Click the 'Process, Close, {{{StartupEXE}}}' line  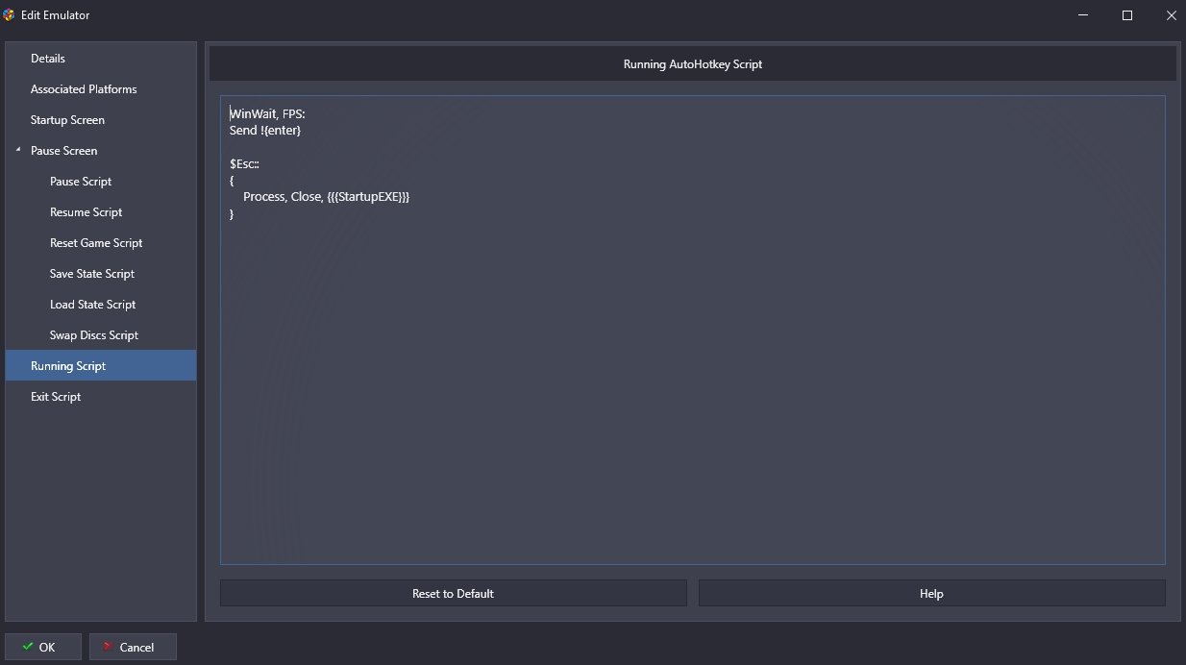(x=326, y=196)
